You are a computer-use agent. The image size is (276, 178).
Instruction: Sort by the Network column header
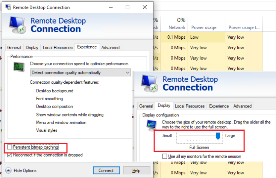point(177,27)
